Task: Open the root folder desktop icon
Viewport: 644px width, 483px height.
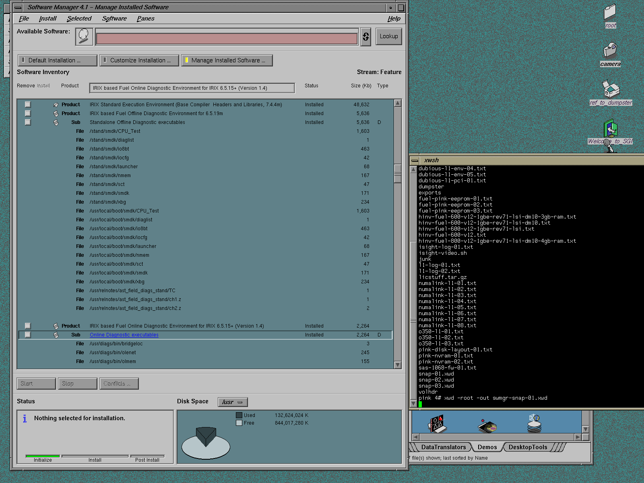Action: coord(610,13)
